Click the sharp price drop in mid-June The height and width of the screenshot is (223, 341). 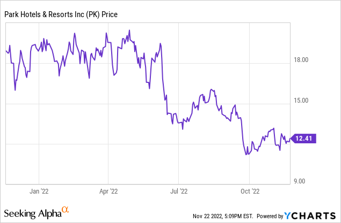[x=163, y=80]
